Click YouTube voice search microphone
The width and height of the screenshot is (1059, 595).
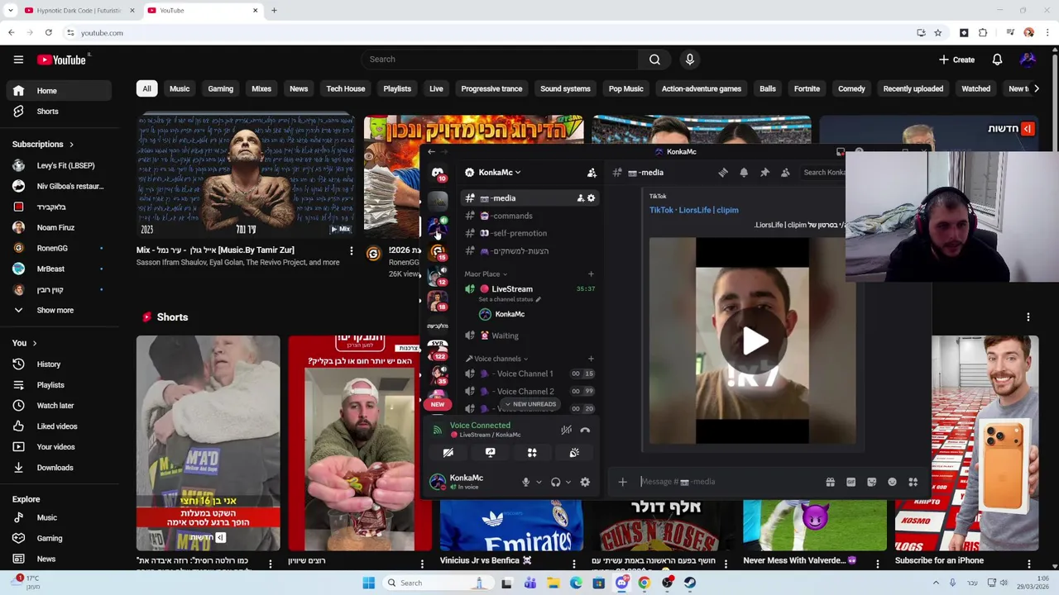click(690, 59)
